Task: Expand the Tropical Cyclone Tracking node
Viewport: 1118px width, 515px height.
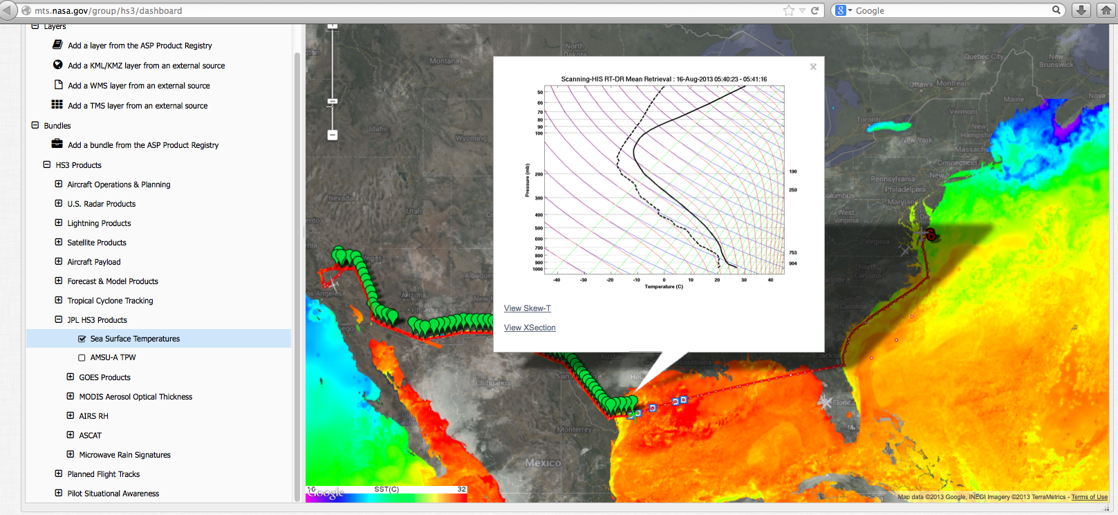Action: (59, 301)
